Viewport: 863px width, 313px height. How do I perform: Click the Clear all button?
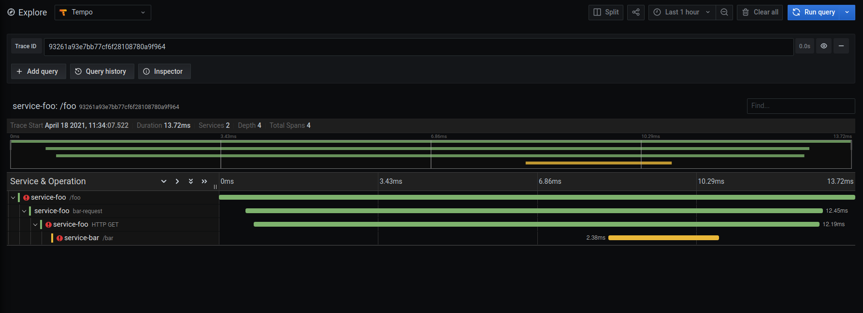click(760, 13)
